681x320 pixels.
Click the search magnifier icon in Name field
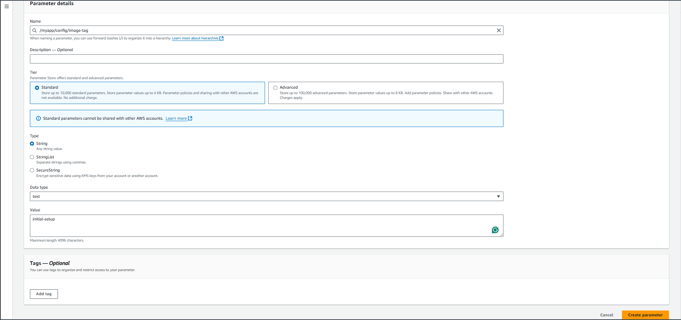35,31
